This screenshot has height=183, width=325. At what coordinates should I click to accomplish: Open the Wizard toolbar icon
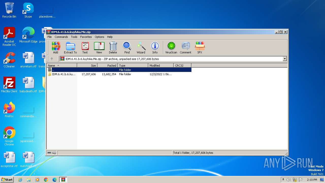[141, 48]
